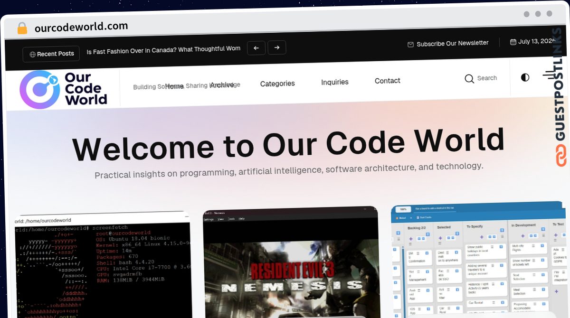Click the Our Code World logo

tap(63, 89)
